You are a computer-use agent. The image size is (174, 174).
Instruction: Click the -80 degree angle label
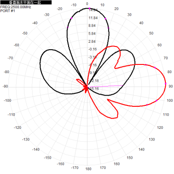pyautogui.click(x=6, y=72)
